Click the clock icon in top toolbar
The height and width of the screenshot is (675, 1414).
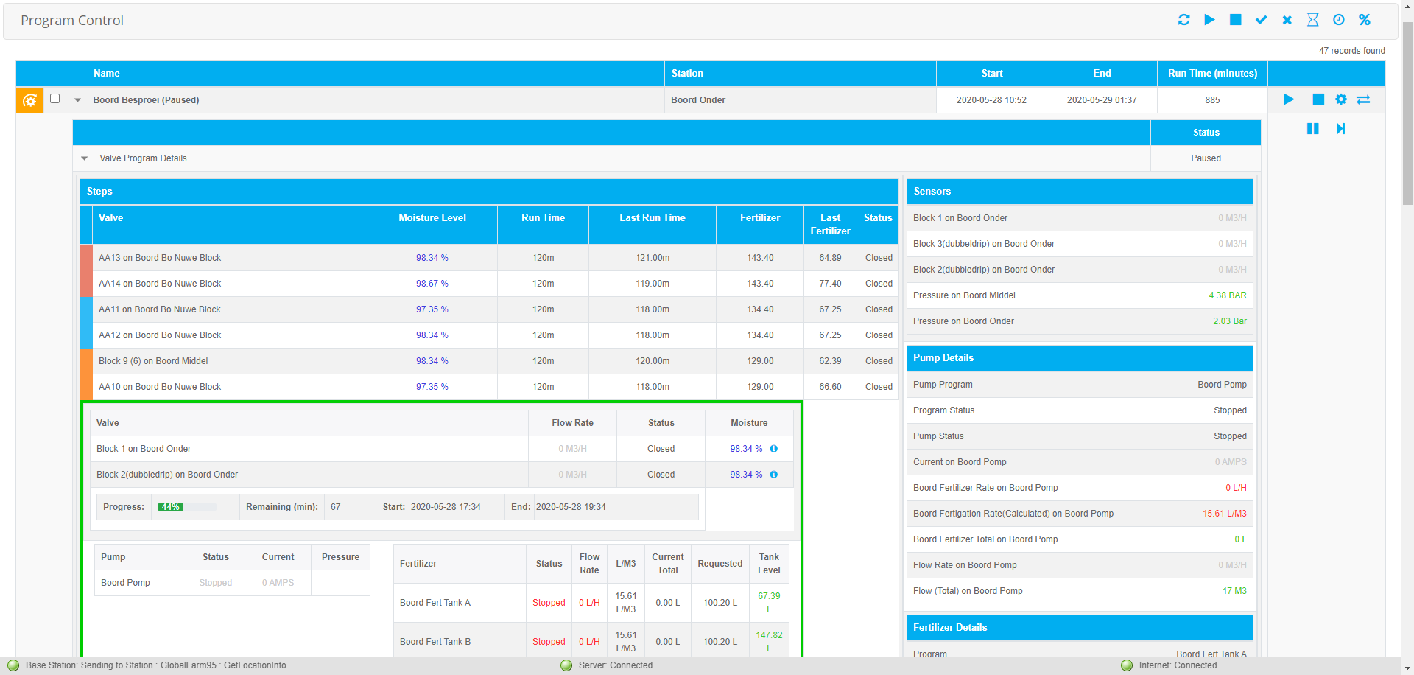(1338, 20)
